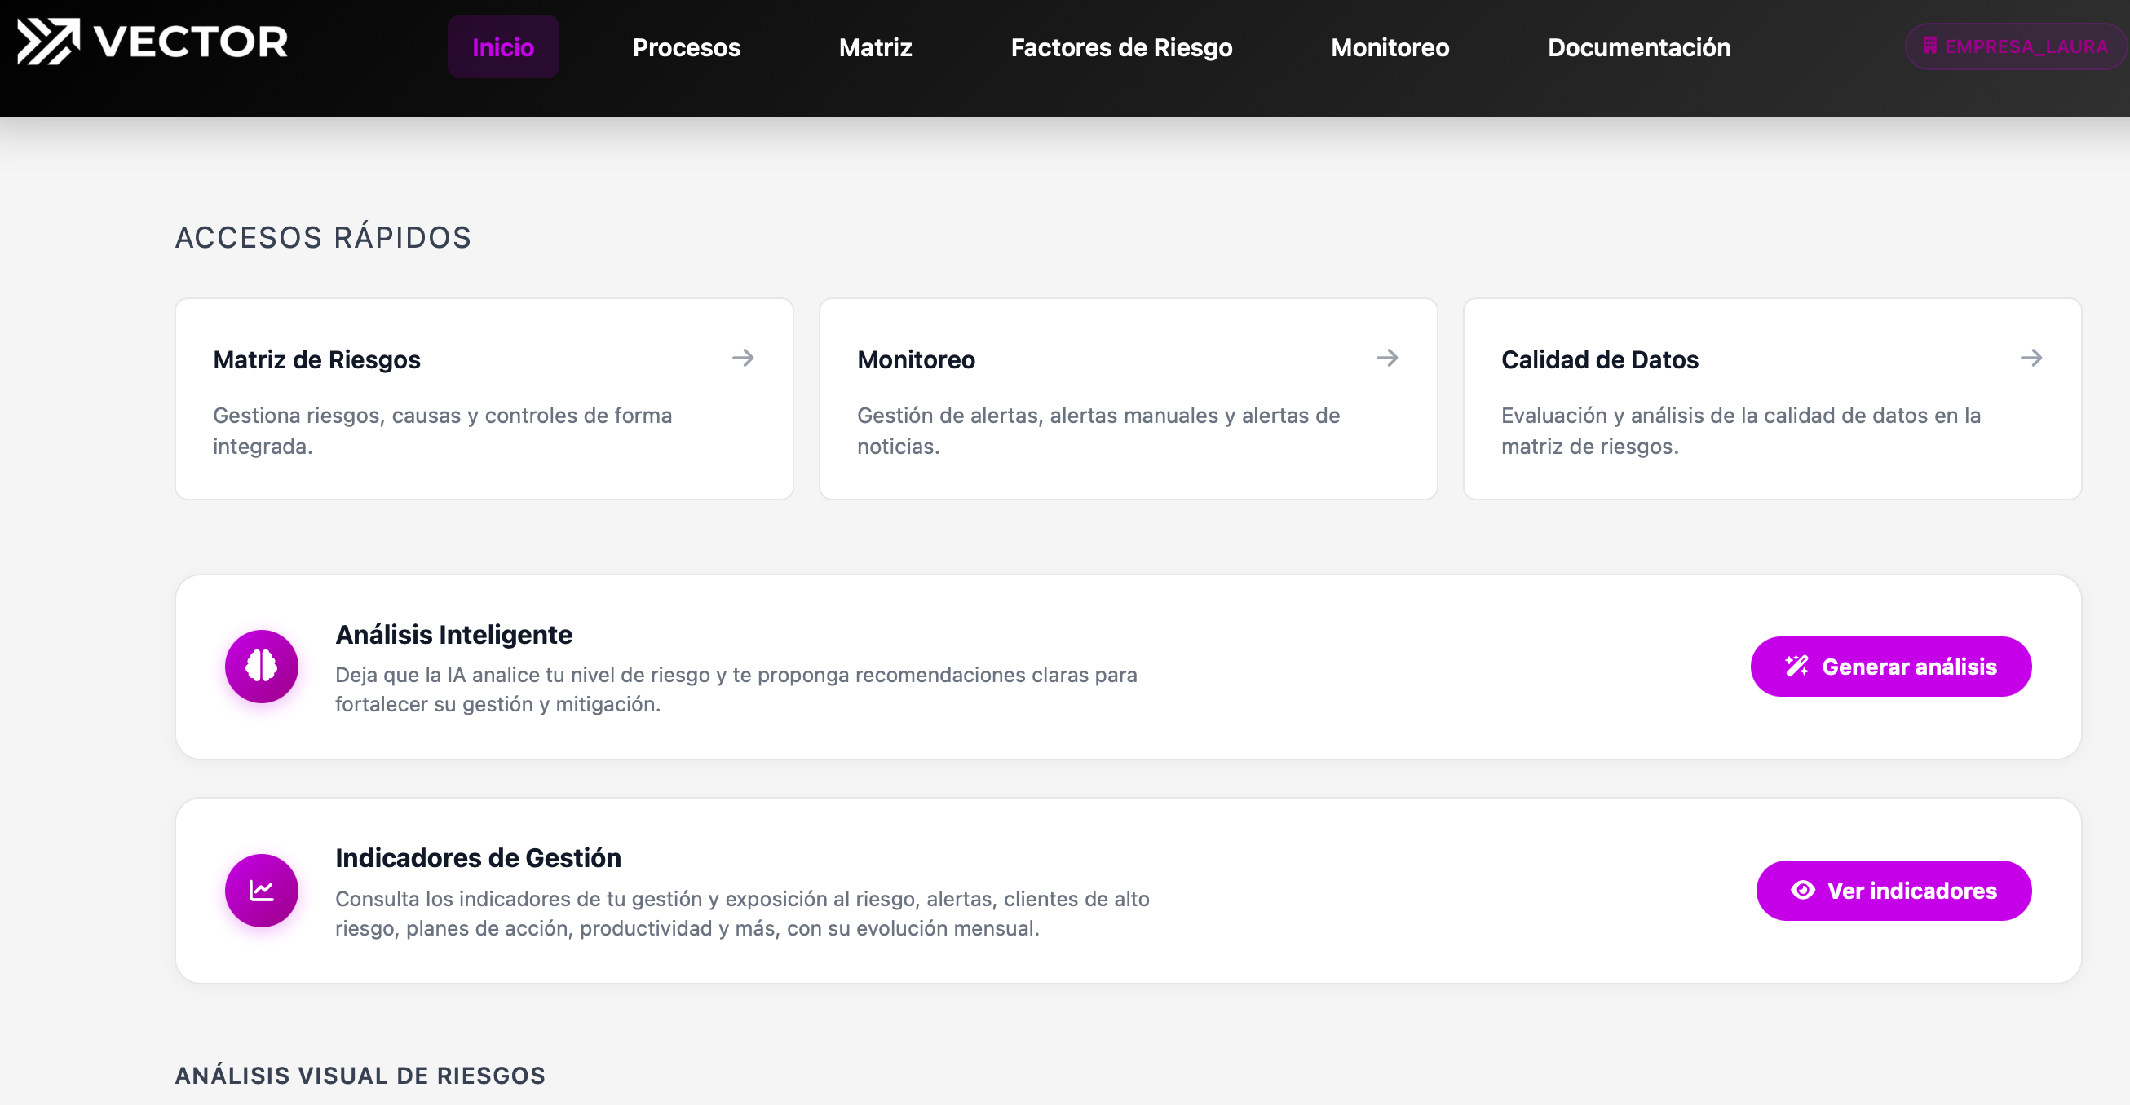2130x1105 pixels.
Task: Go to Procesos menu
Action: click(x=687, y=47)
